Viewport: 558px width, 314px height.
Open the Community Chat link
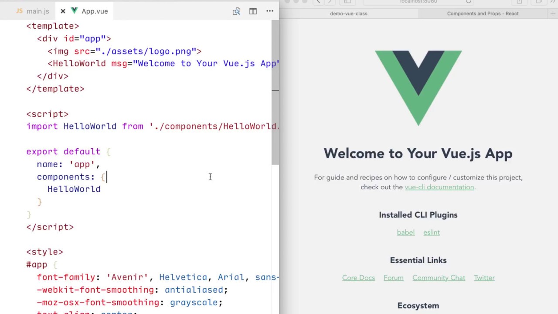[x=439, y=278]
